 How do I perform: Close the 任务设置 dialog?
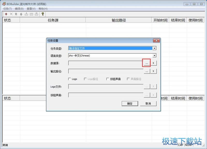point(156,41)
